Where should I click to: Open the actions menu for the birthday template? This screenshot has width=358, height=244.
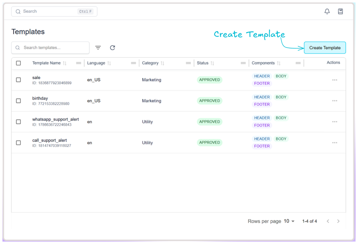point(335,101)
